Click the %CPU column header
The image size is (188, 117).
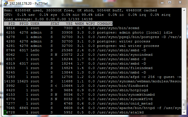[x=90, y=24]
